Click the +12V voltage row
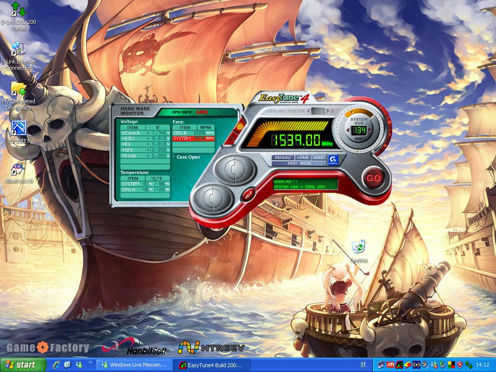Screen dimensions: 496x372 145,150
